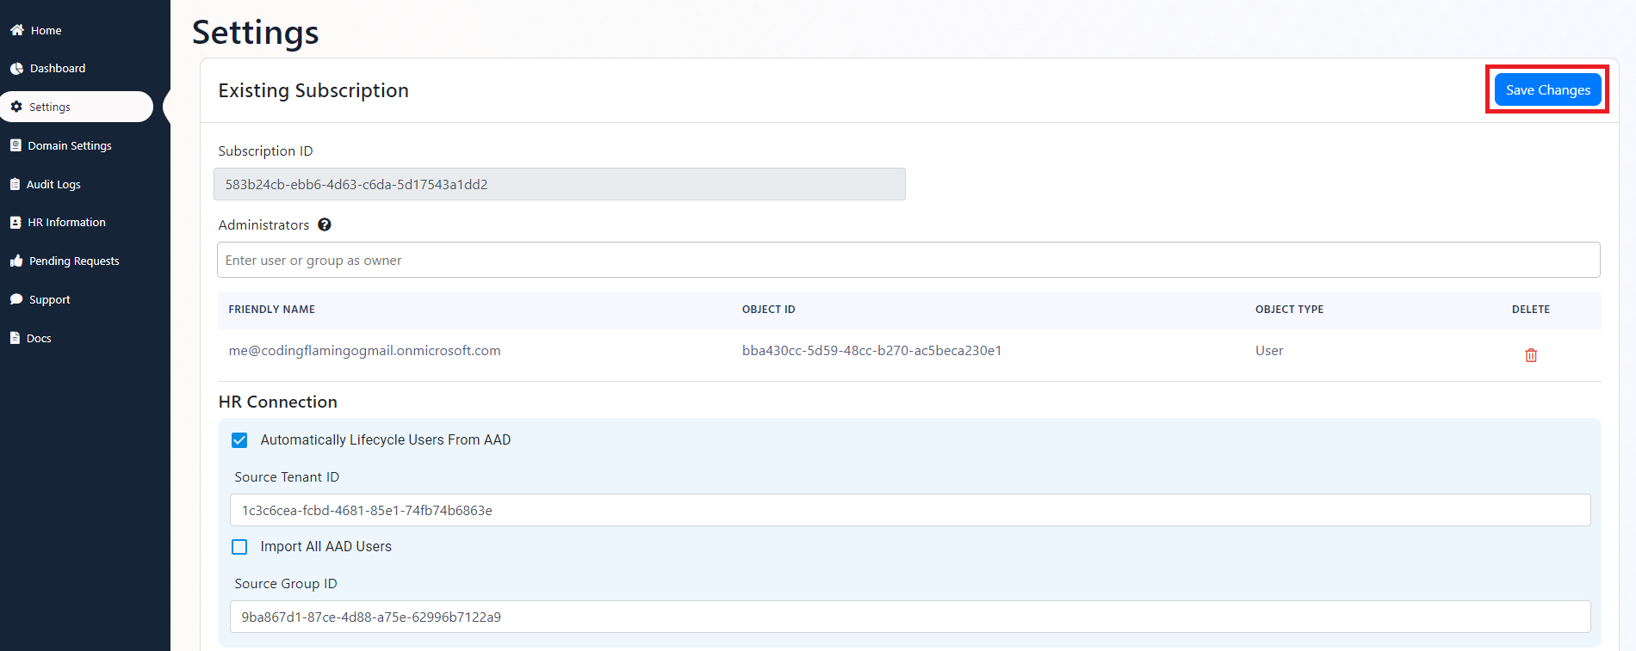Check the Import All AAD Users box

pos(239,547)
